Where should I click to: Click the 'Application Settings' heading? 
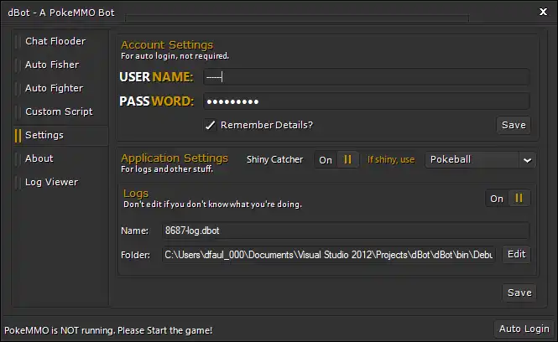click(175, 158)
